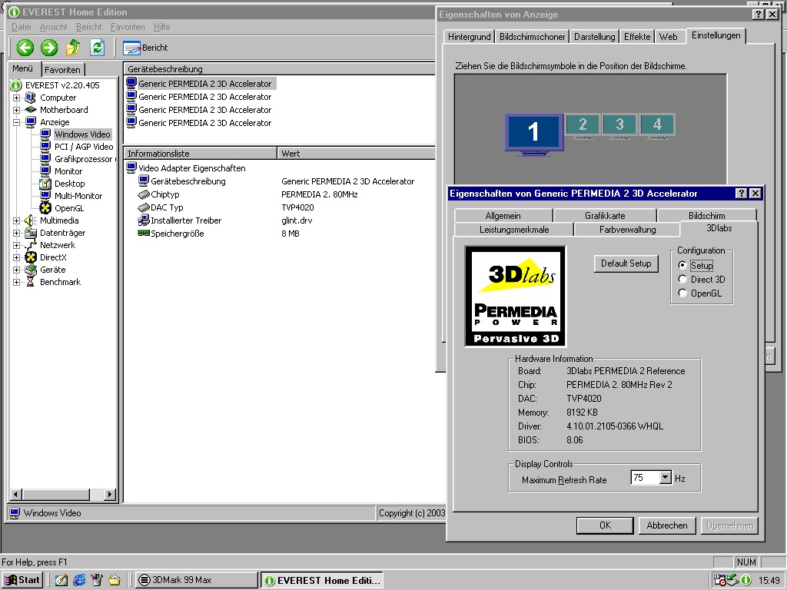The height and width of the screenshot is (590, 787).
Task: Select the Direct 3D configuration radio button
Action: tap(682, 280)
